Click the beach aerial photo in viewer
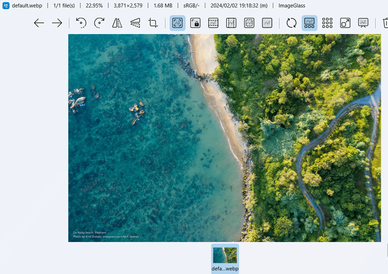This screenshot has width=388, height=274. coord(225,138)
